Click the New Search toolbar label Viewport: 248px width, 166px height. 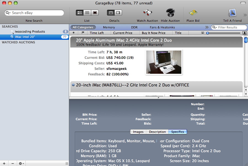tap(34, 21)
